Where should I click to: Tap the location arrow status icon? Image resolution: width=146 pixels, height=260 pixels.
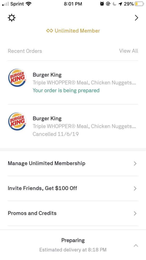121,4
